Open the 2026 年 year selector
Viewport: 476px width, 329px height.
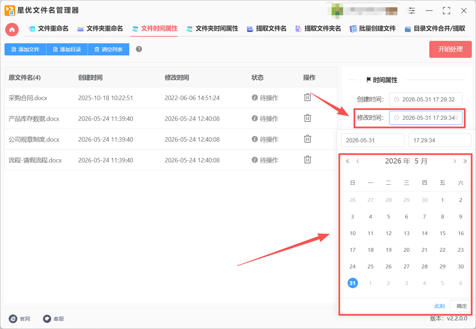click(x=397, y=161)
